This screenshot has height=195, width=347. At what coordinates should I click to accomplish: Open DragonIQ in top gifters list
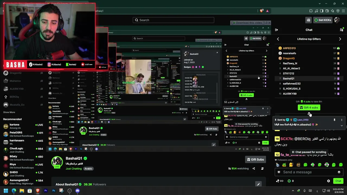click(x=288, y=58)
